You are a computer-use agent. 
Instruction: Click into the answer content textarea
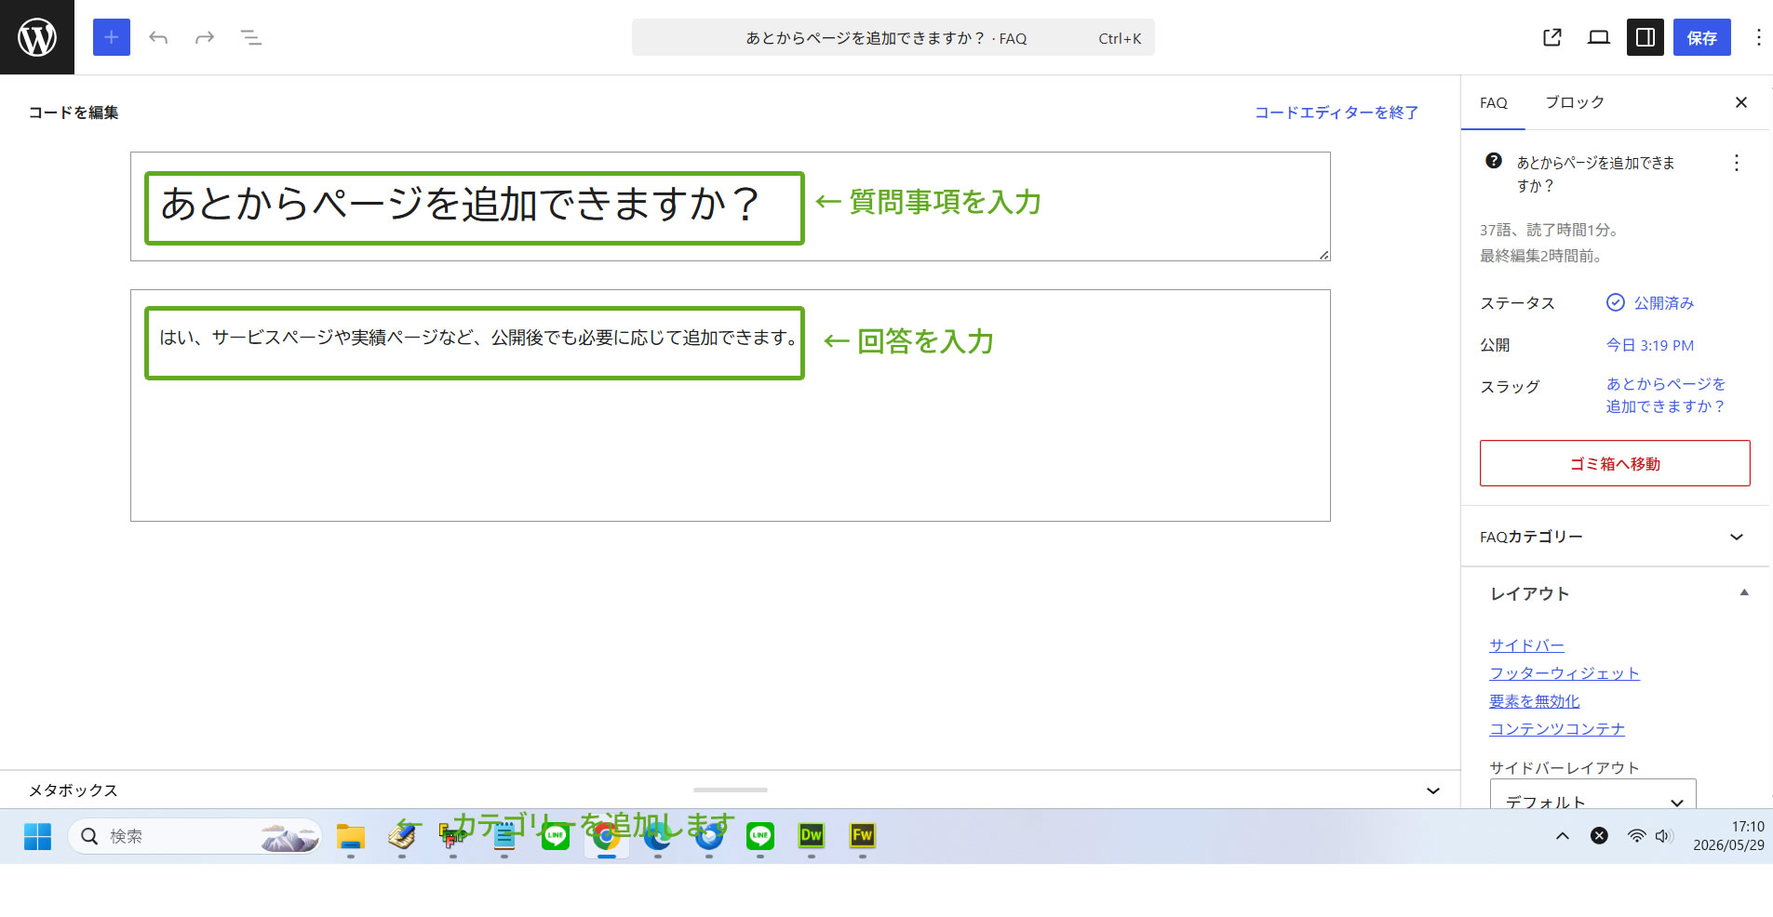pos(731,405)
